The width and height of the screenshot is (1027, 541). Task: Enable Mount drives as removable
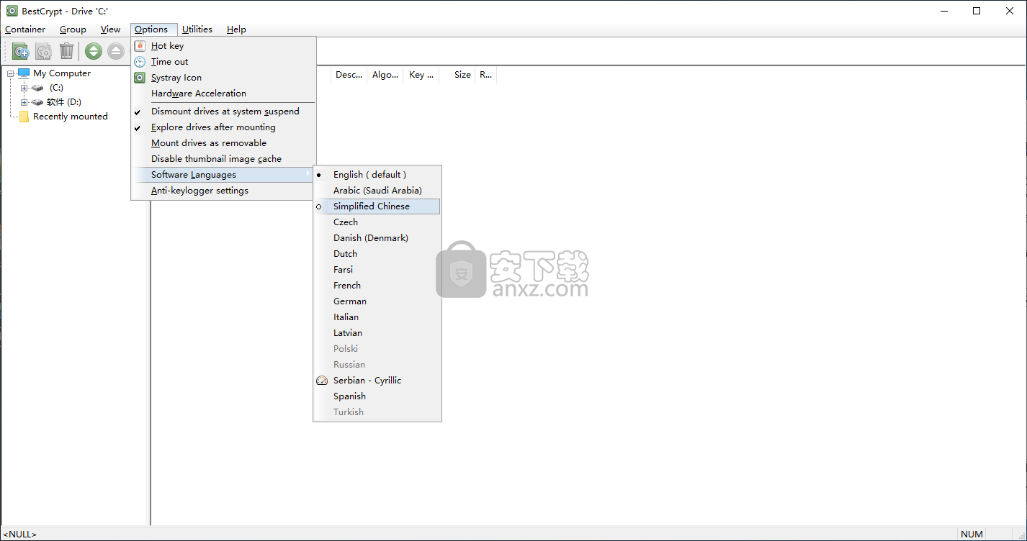coord(223,143)
